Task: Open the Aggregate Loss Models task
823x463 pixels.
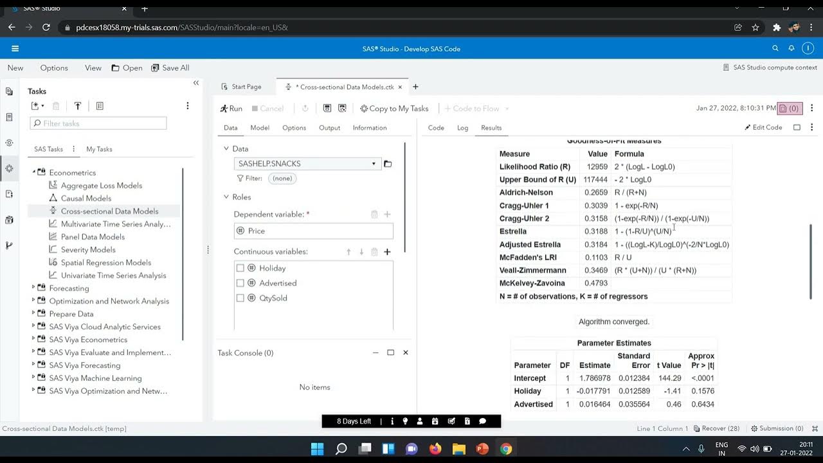Action: click(x=102, y=185)
